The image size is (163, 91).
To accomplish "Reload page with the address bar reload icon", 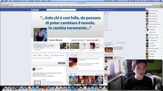I will 153,5.
